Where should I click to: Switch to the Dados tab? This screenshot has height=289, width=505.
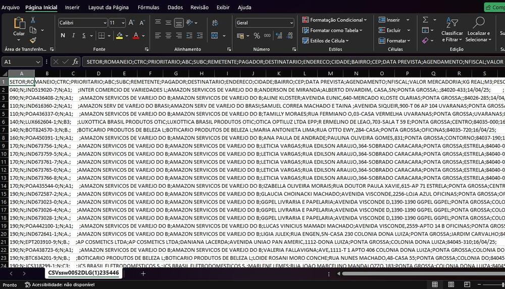click(175, 7)
